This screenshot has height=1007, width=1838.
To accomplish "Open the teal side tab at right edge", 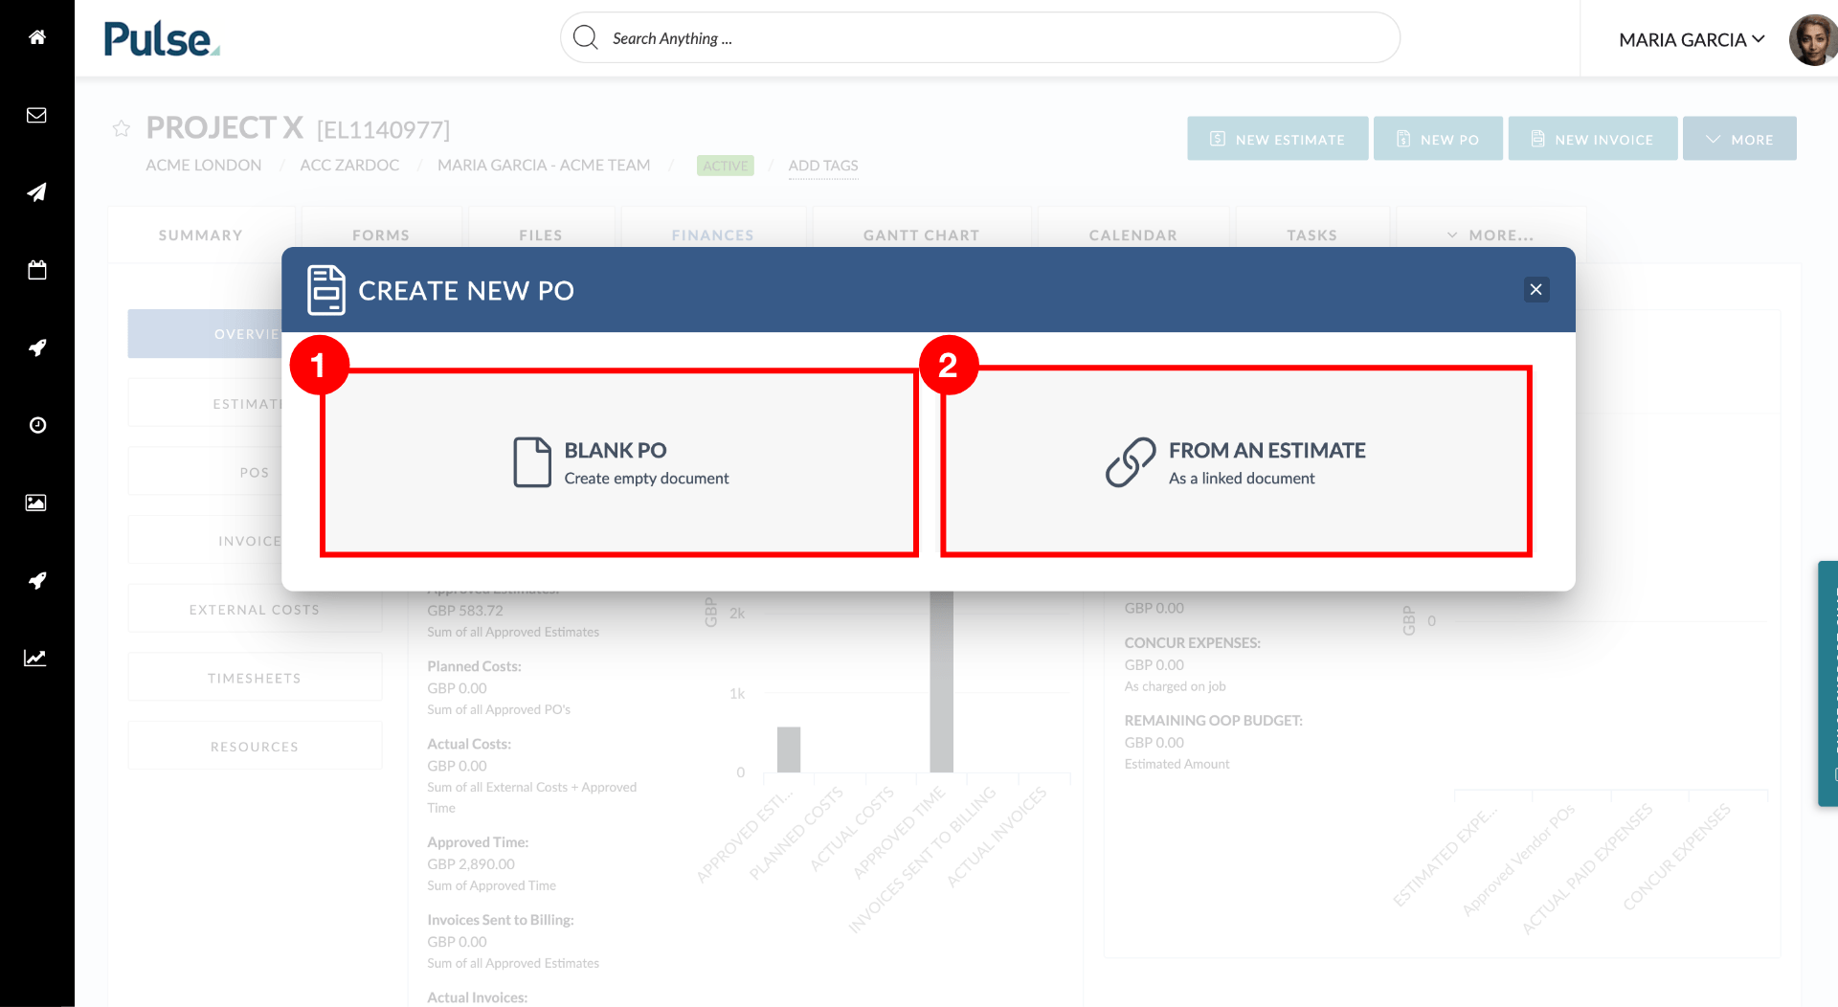I will click(1828, 683).
